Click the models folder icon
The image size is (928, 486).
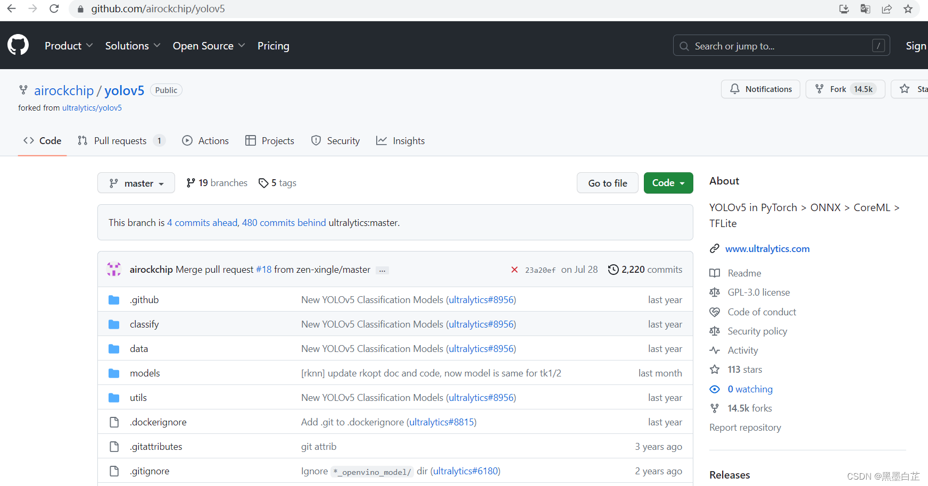pos(114,373)
